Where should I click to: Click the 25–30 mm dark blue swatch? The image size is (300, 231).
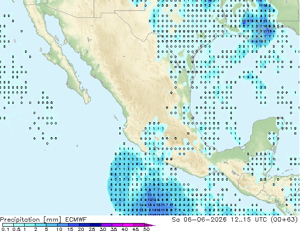click(x=96, y=225)
